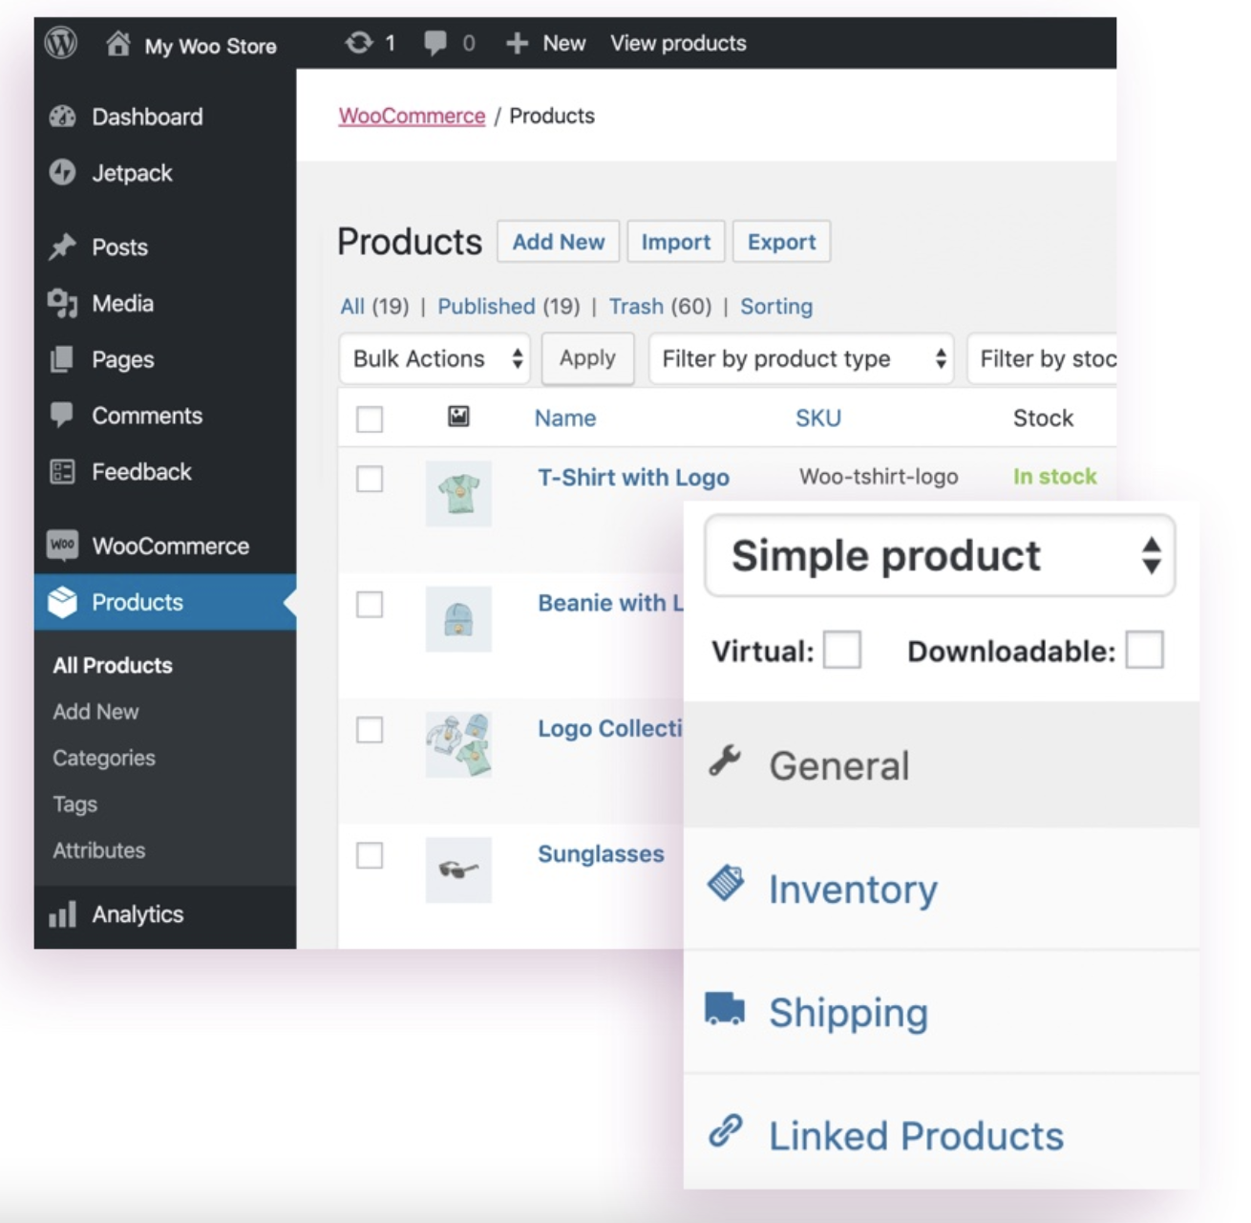Open the My Woo Store home icon

click(118, 44)
